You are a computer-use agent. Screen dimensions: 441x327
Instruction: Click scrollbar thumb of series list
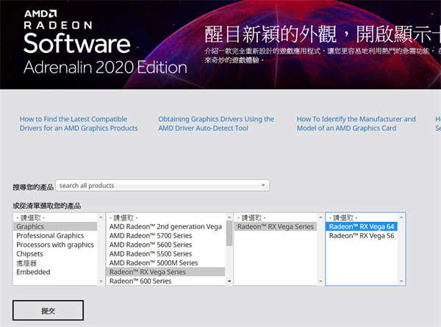pos(229,233)
